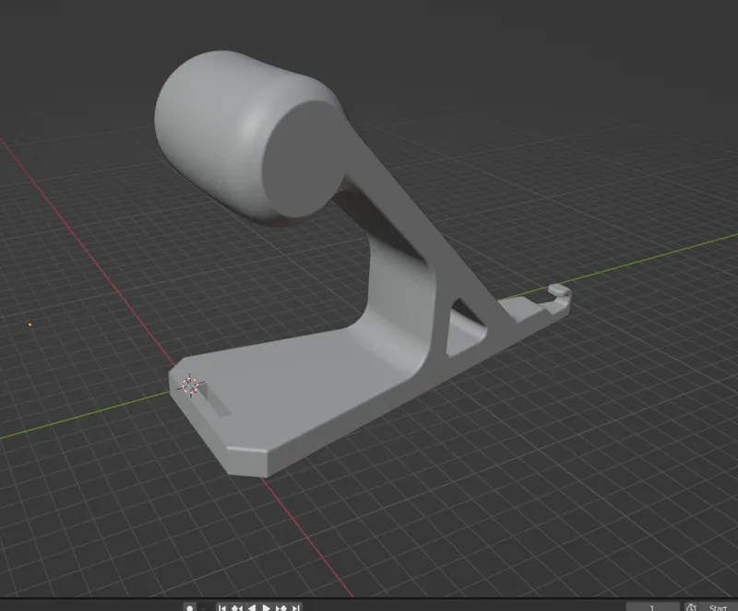Jump to next keyframe
This screenshot has width=738, height=611.
click(281, 607)
